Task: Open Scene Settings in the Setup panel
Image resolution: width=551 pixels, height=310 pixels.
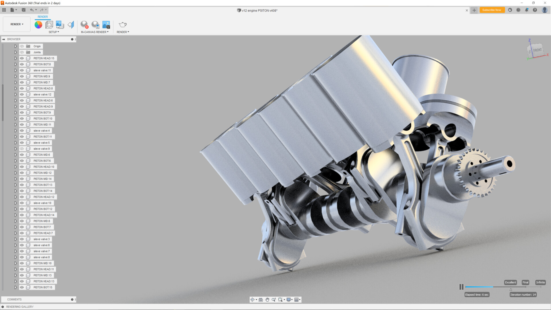Action: pos(49,25)
